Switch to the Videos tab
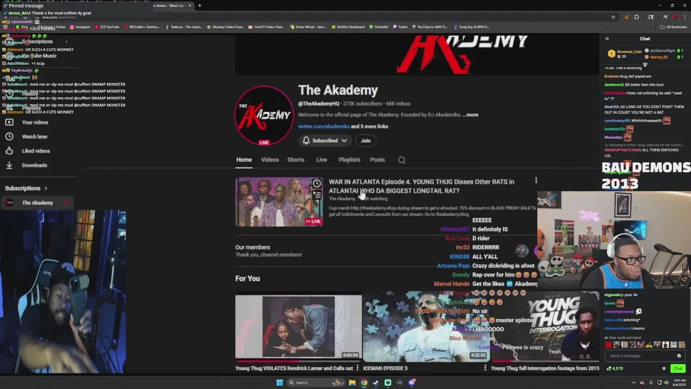 tap(270, 160)
